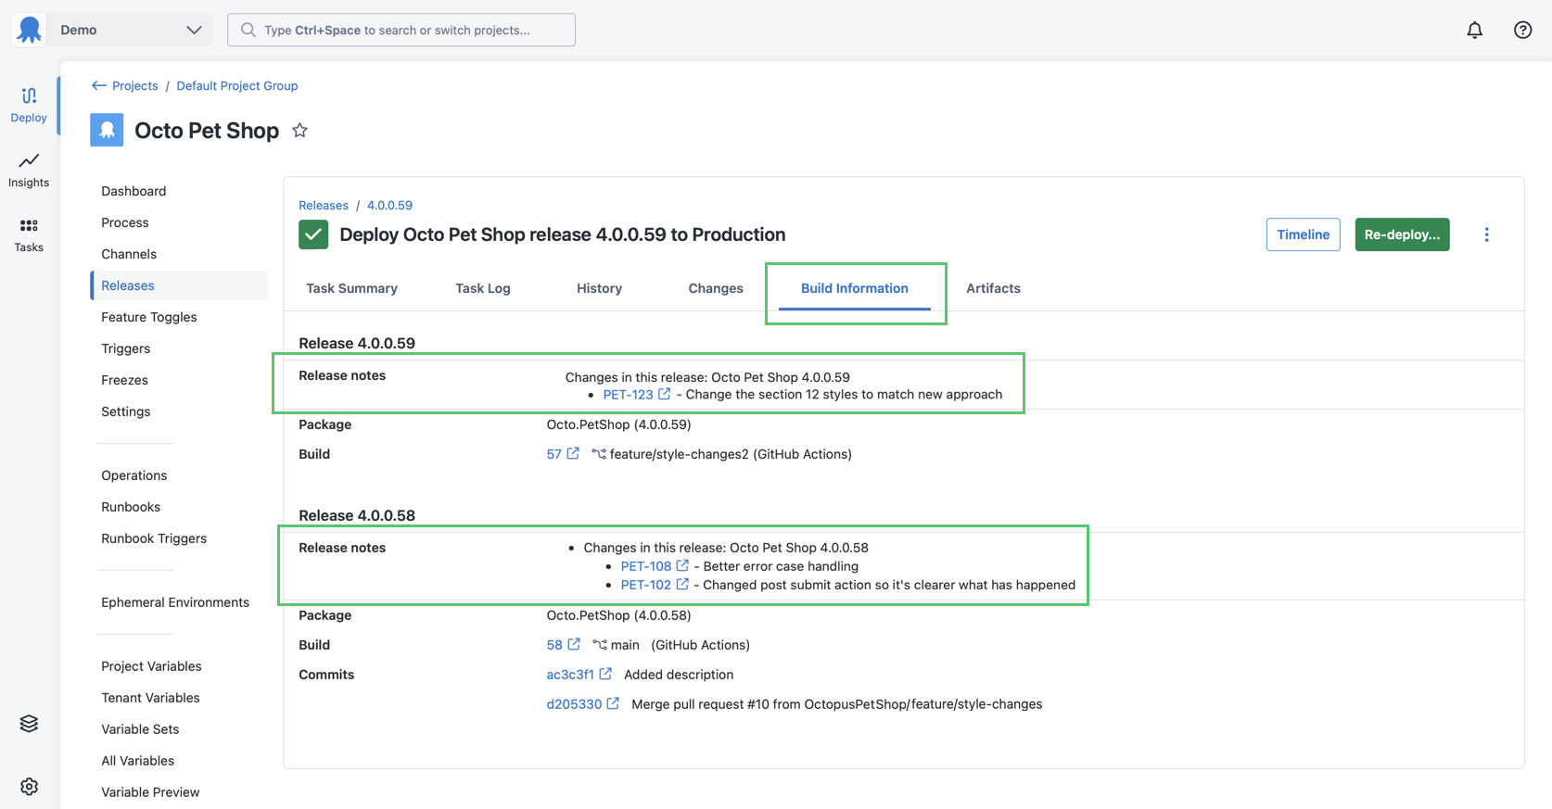Image resolution: width=1552 pixels, height=809 pixels.
Task: Open the Insights chart icon
Action: pos(29,160)
